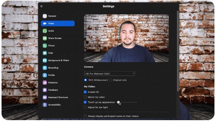
Task: Open the Chat bubble icon
Action: (45, 53)
